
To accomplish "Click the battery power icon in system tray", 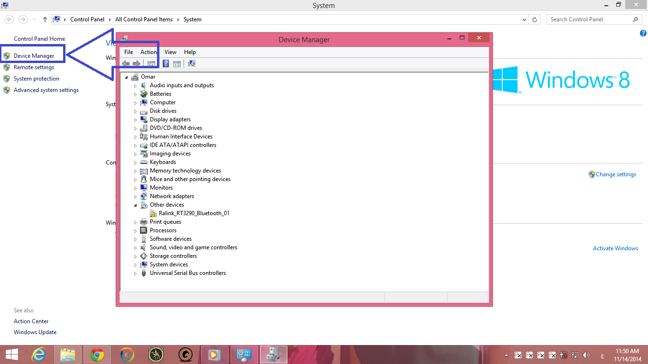I will point(564,355).
